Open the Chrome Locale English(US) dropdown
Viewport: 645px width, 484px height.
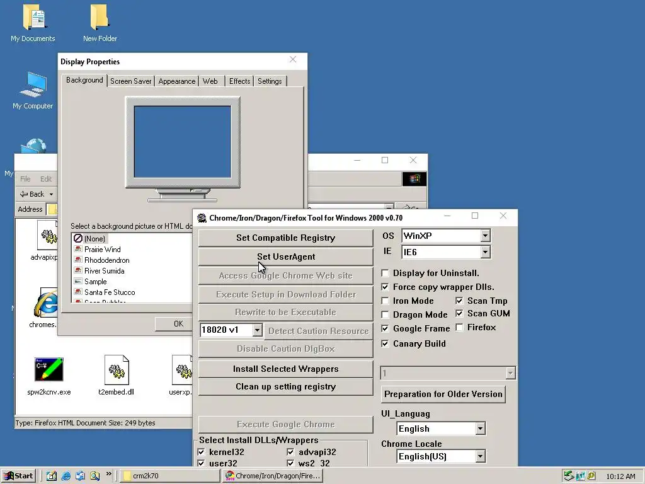pyautogui.click(x=480, y=456)
